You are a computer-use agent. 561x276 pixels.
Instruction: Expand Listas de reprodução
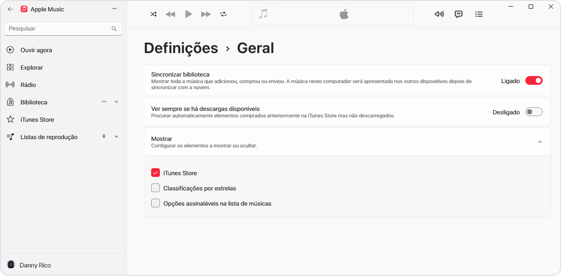(116, 136)
